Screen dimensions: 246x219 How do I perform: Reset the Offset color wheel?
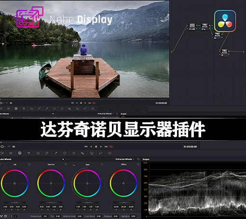pos(138,164)
